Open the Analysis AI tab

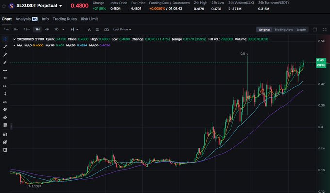pos(27,19)
